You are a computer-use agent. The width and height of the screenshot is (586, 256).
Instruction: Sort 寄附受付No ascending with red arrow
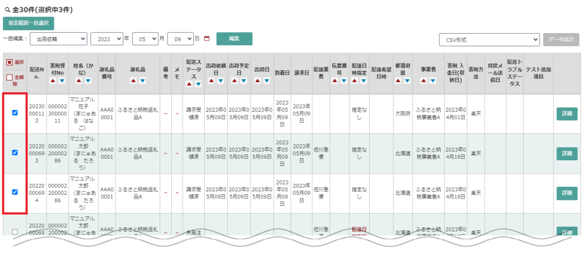click(54, 81)
